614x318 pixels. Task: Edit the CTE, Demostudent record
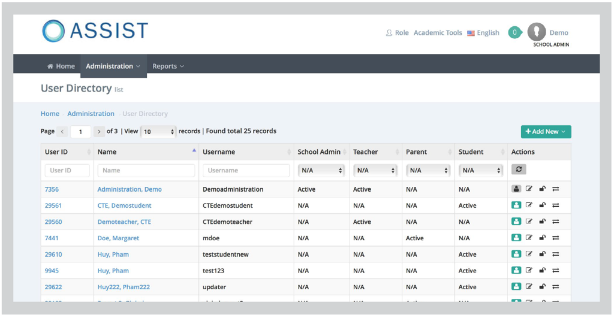[529, 205]
